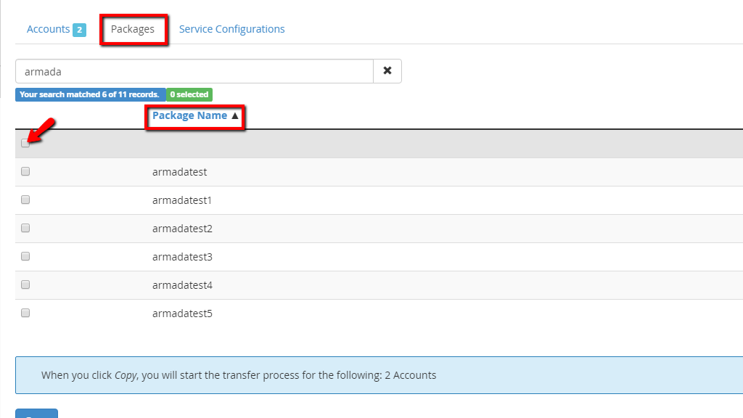Tick the armadatest3 checkbox
The width and height of the screenshot is (743, 418).
pyautogui.click(x=25, y=256)
